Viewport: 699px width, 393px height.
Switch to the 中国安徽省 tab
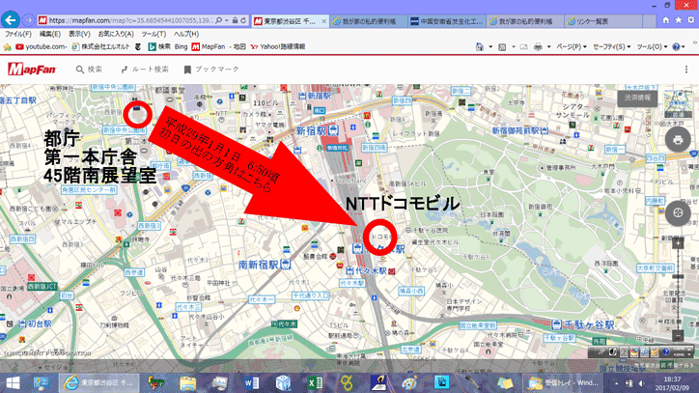446,21
